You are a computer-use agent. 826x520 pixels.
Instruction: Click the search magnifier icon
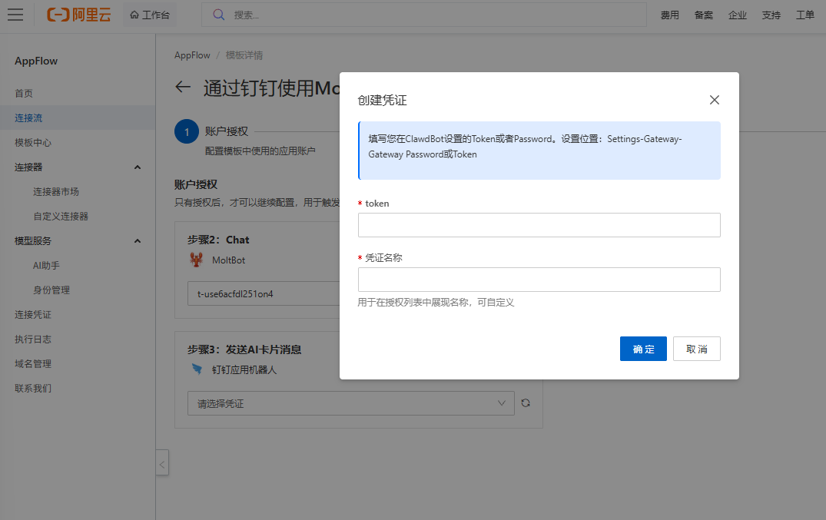219,15
